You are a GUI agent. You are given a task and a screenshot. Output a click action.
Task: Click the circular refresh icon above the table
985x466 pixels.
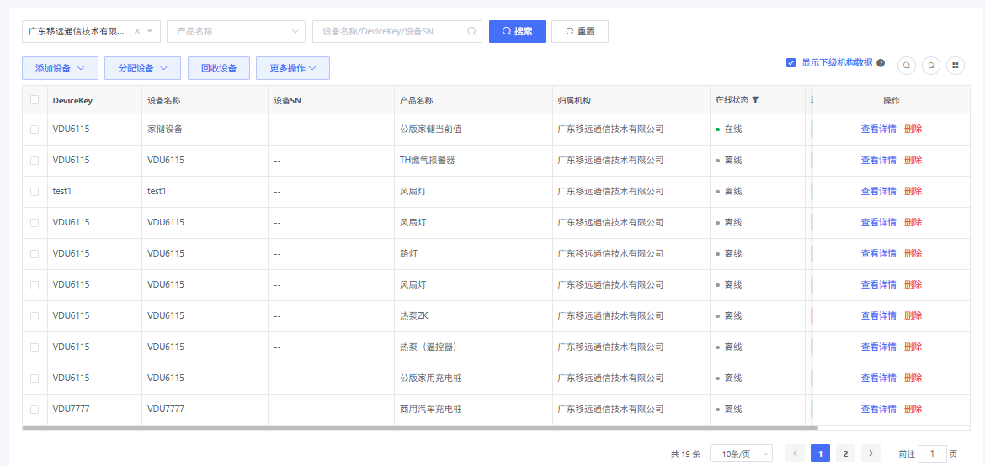[x=930, y=66]
